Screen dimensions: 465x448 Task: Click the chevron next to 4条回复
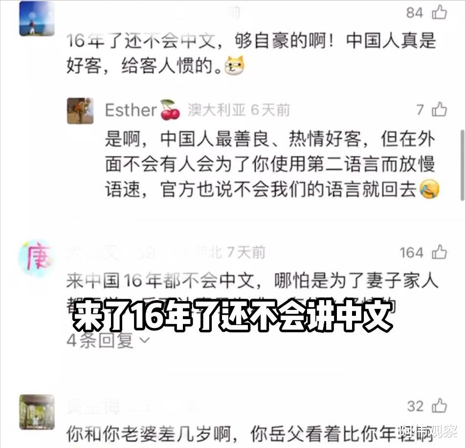coord(145,341)
